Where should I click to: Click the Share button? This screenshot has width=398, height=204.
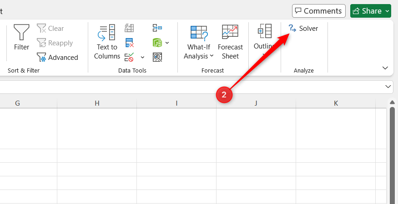pyautogui.click(x=371, y=11)
